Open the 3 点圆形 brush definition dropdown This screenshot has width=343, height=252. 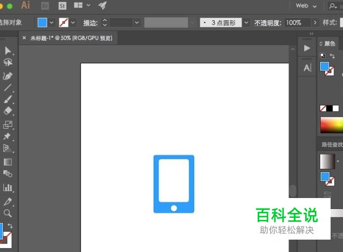point(246,22)
